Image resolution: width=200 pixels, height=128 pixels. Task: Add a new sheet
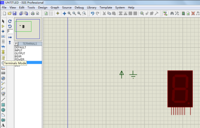tap(188, 13)
